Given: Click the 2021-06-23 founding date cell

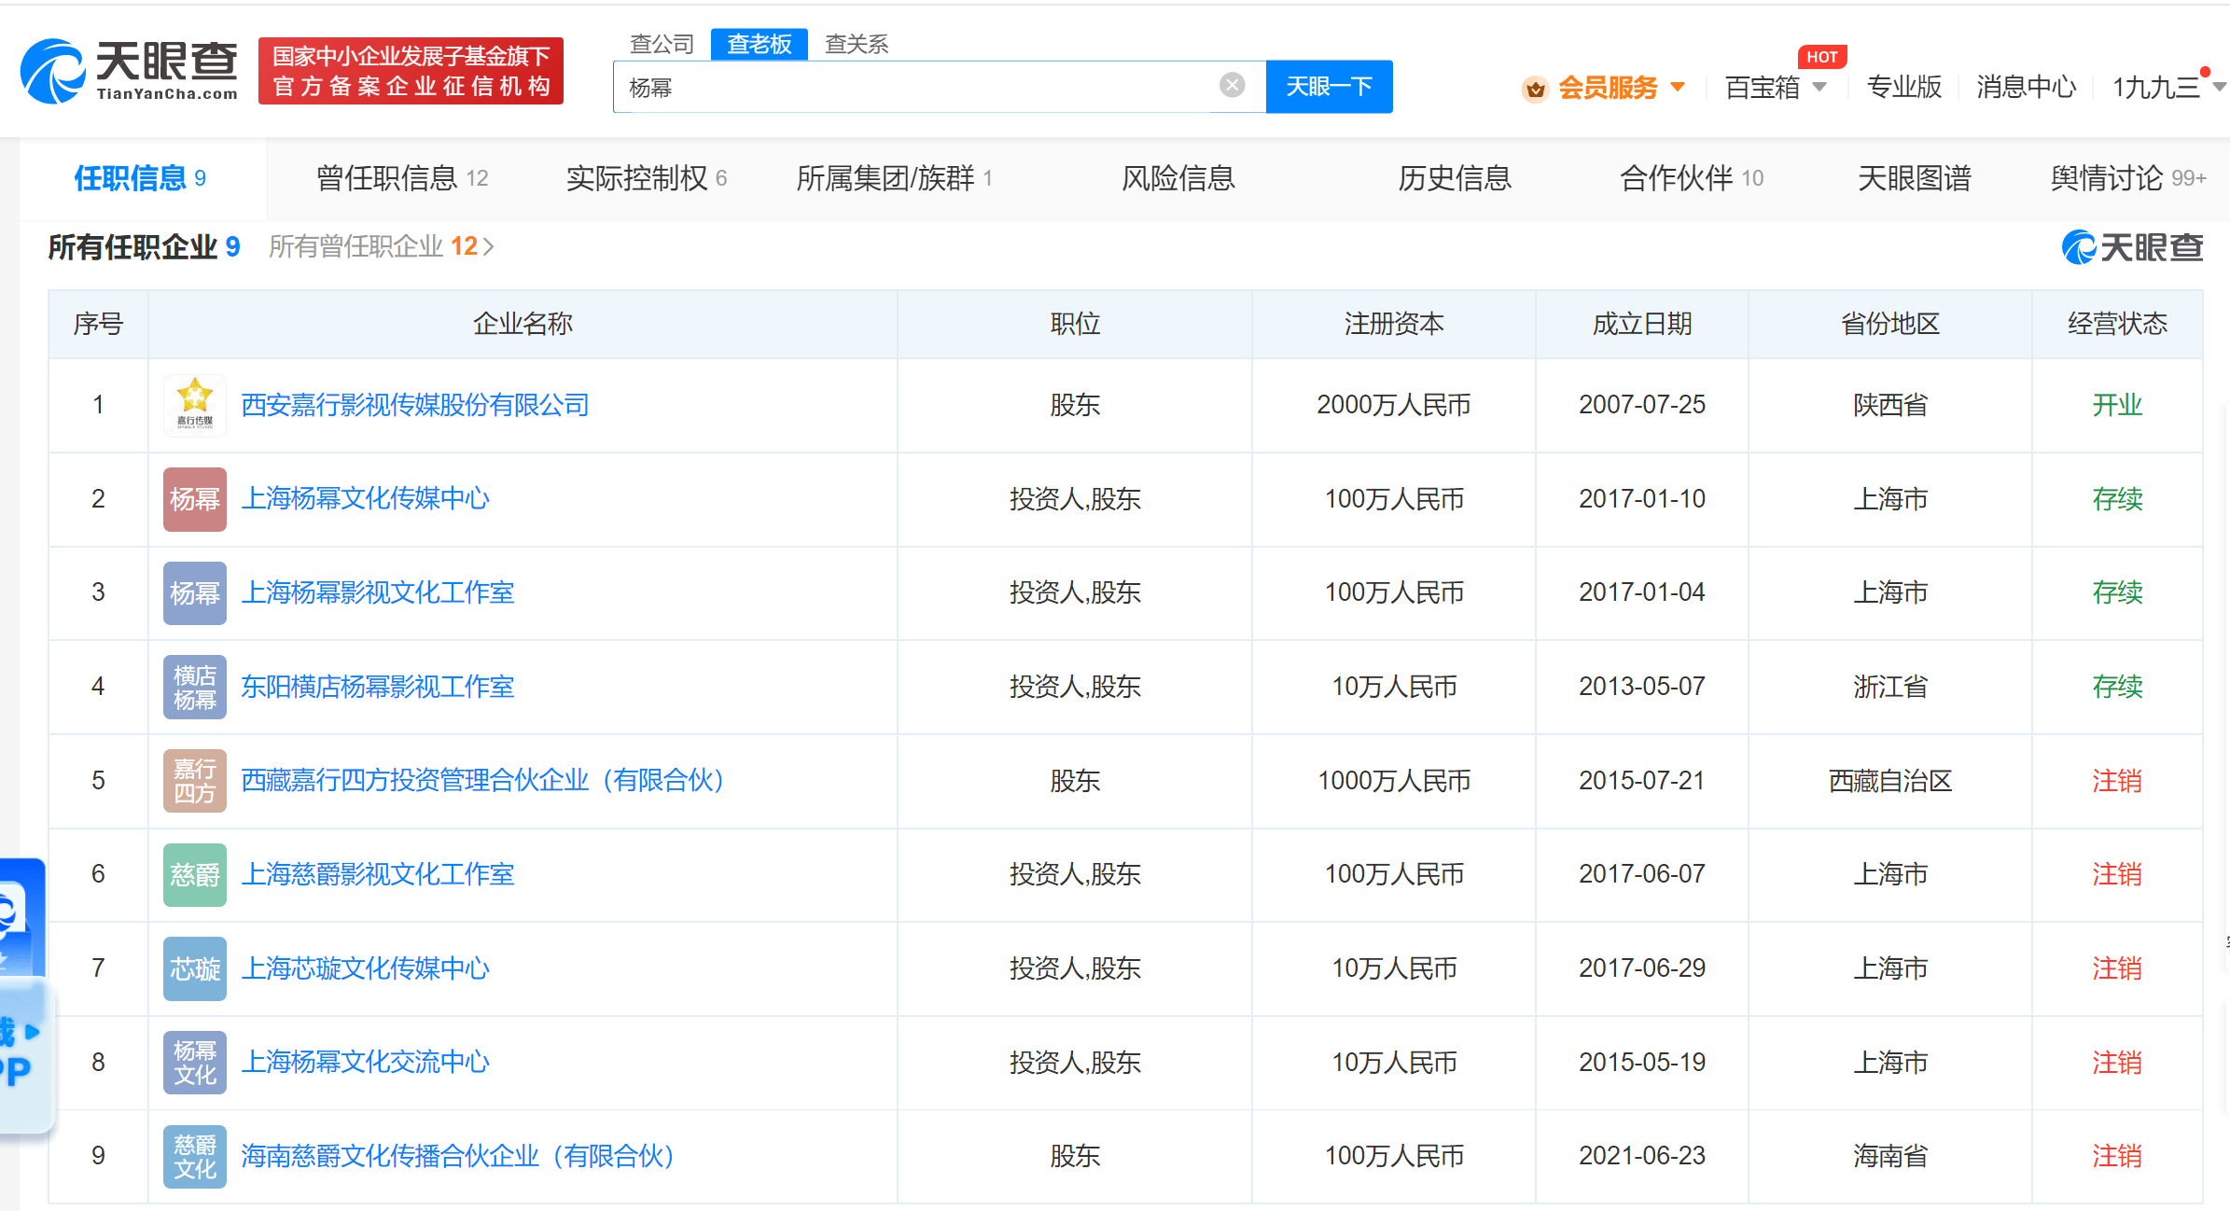Looking at the screenshot, I should 1642,1156.
